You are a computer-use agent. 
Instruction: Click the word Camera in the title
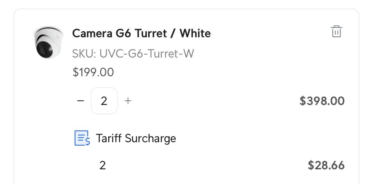point(92,33)
